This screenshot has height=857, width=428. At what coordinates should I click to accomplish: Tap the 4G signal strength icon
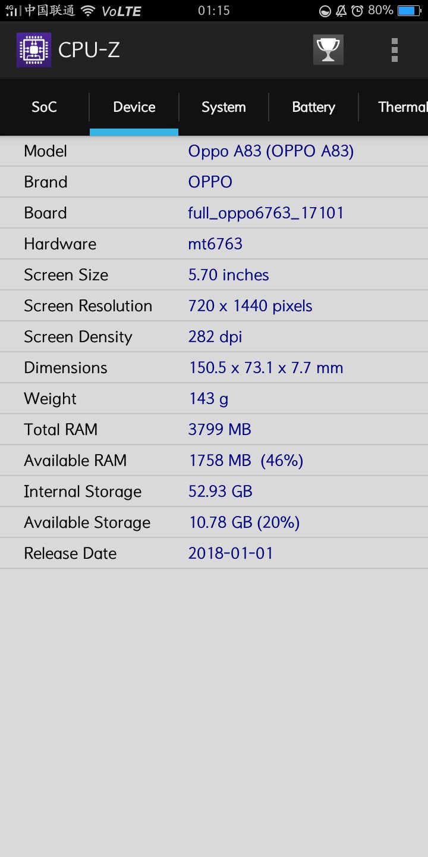tap(12, 11)
